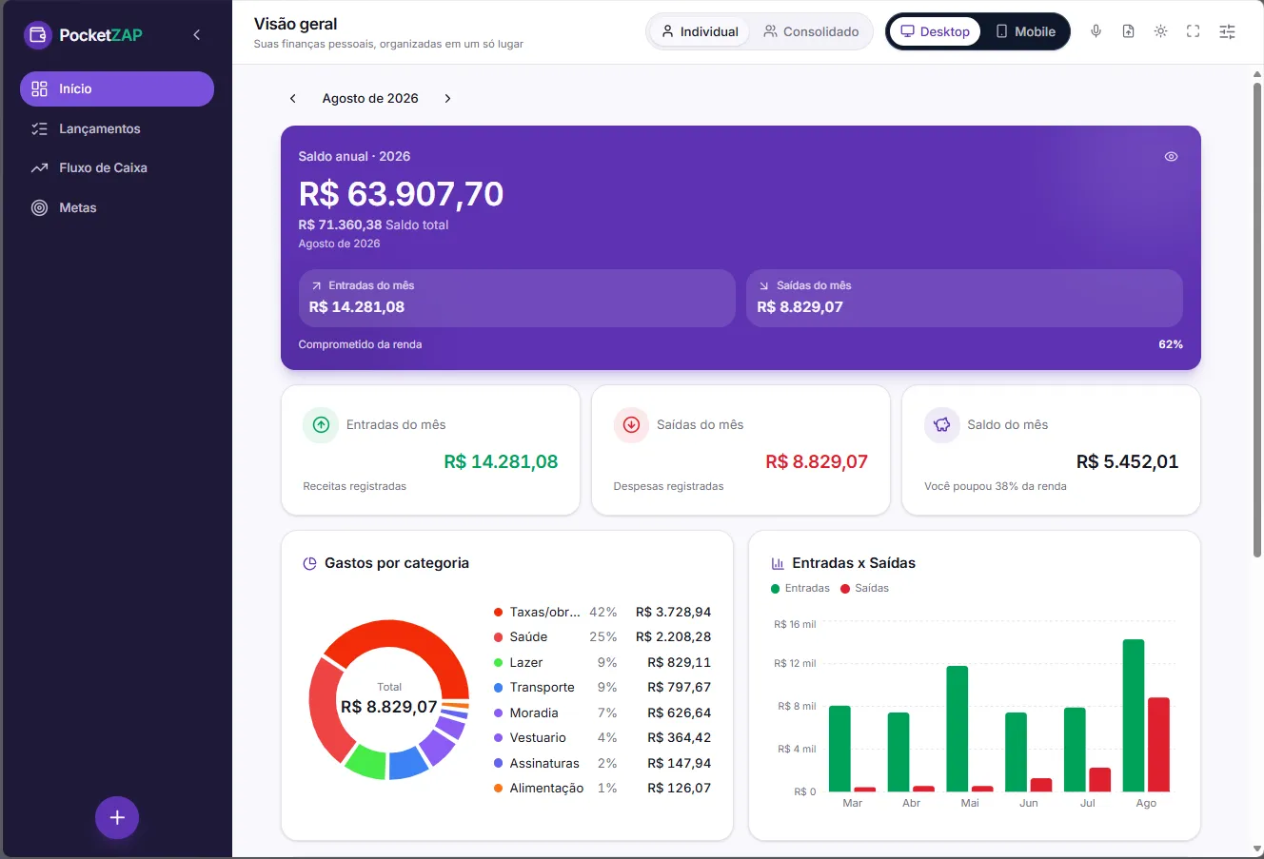The height and width of the screenshot is (859, 1264).
Task: Enter fullscreen using the expand icon
Action: [x=1193, y=31]
